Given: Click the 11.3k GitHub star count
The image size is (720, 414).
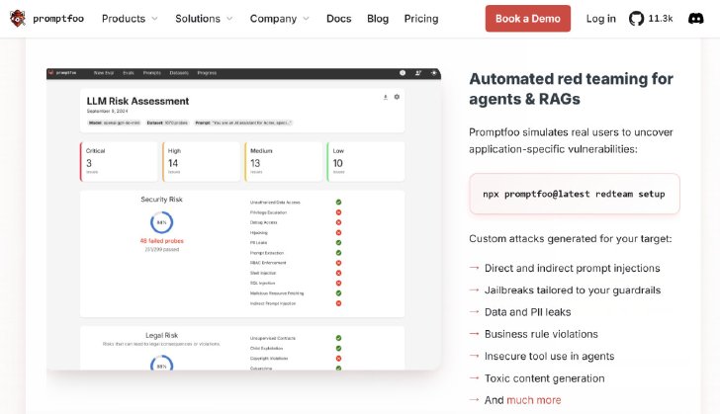Looking at the screenshot, I should [661, 19].
